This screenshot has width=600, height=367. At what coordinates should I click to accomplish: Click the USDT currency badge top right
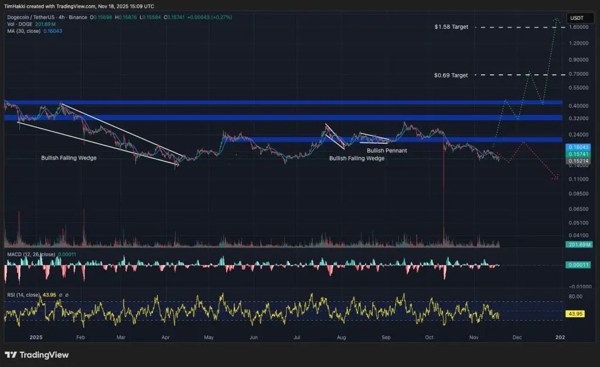(x=580, y=18)
